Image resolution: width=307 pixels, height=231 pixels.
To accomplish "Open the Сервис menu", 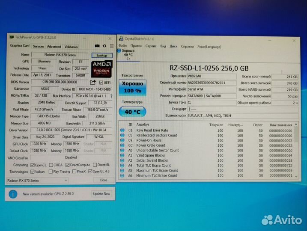I will click(151, 46).
